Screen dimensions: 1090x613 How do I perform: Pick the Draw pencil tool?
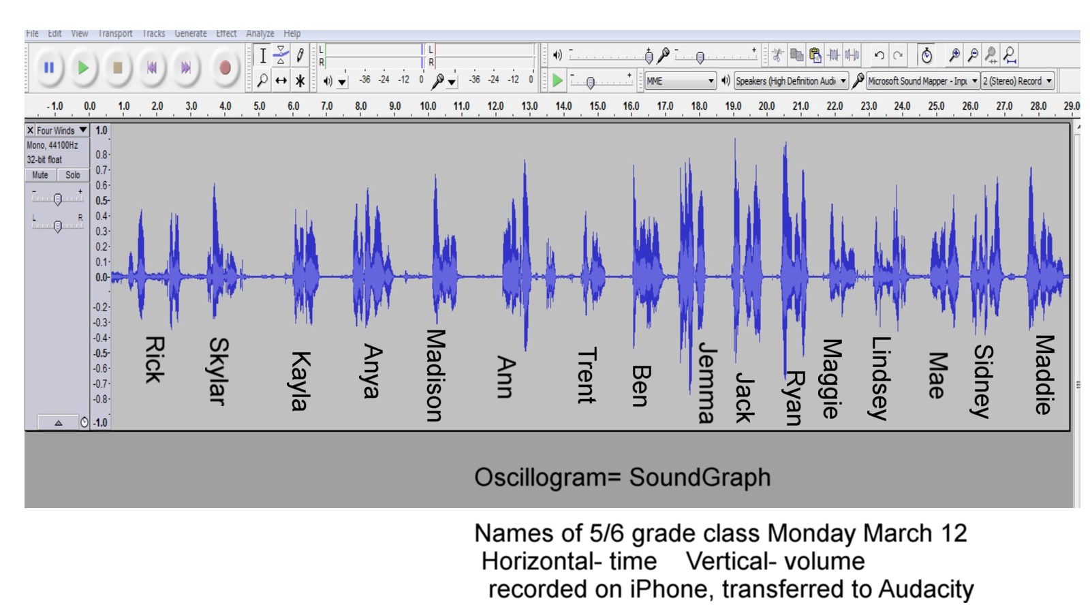click(300, 56)
